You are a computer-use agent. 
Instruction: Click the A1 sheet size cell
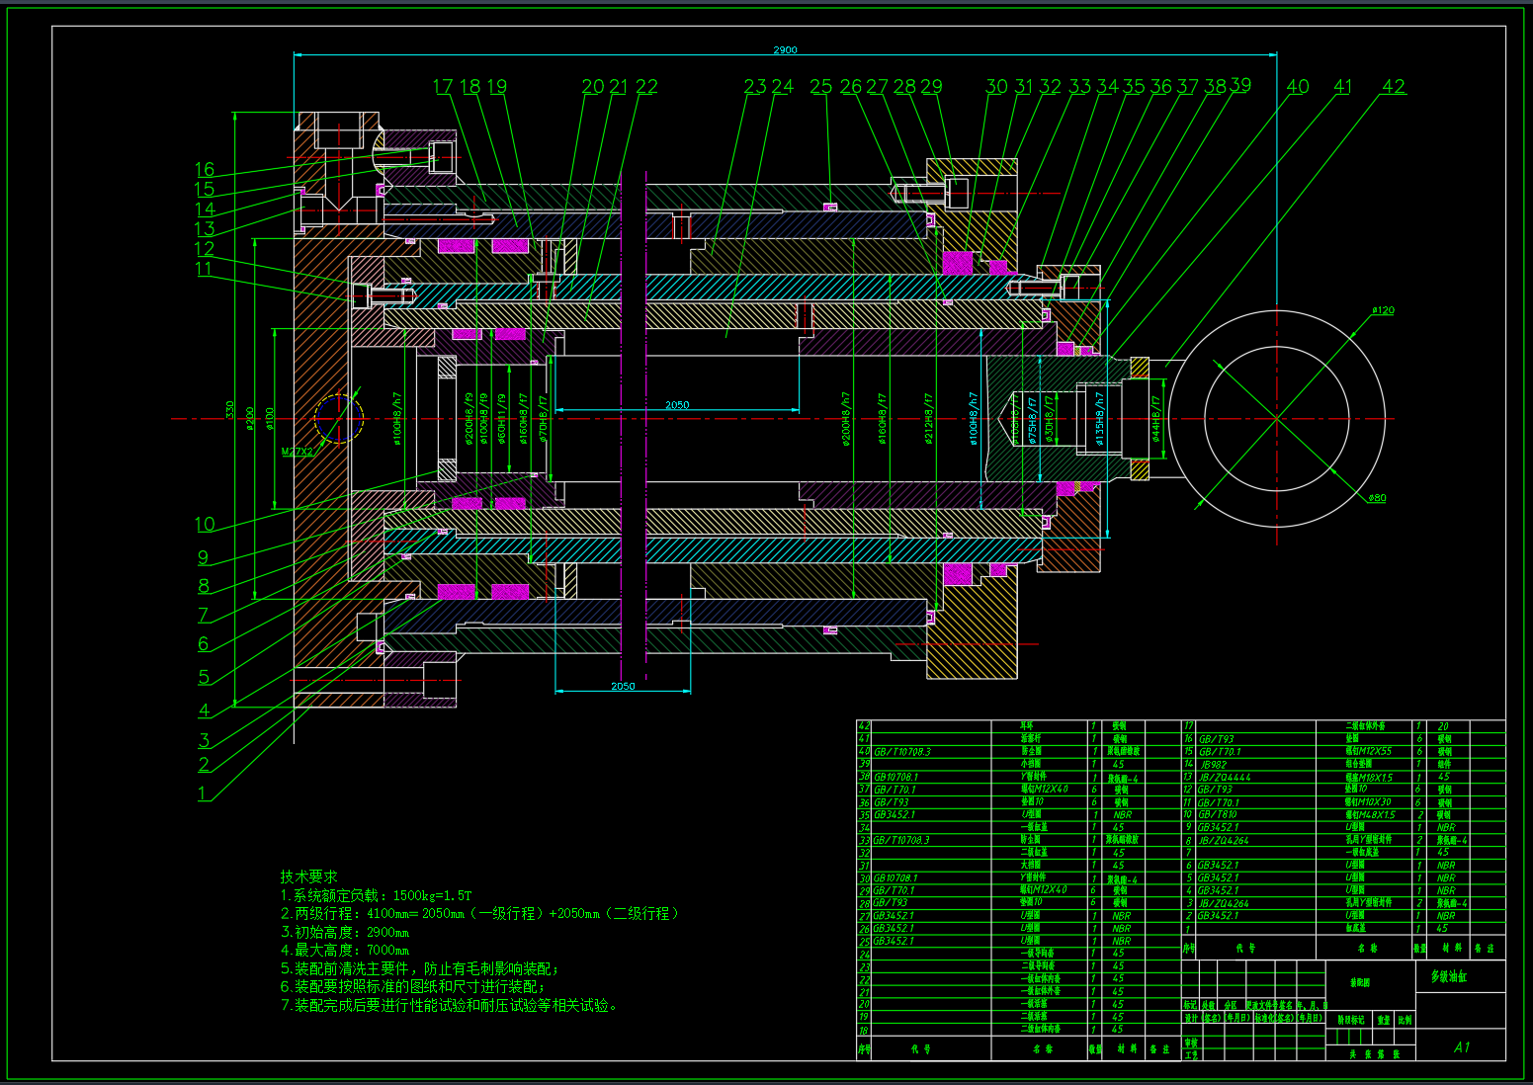coord(1461,1047)
